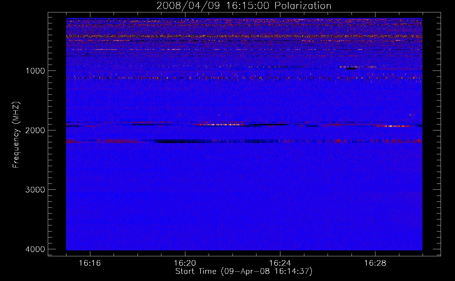
Task: Select the 'Frequency (MHZ)' axis label
Action: 16,135
